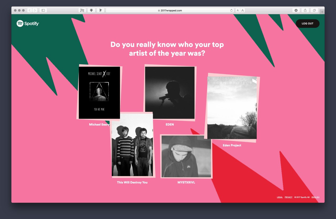336x219 pixels.
Task: Open the Safari downloads button
Action: click(296, 11)
